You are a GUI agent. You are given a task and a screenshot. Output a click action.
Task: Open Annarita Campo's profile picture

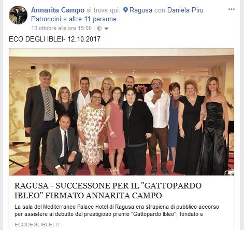[18, 15]
